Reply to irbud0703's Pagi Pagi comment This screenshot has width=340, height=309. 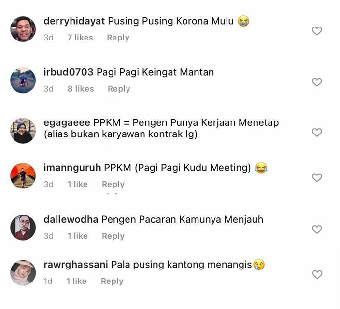coord(119,89)
